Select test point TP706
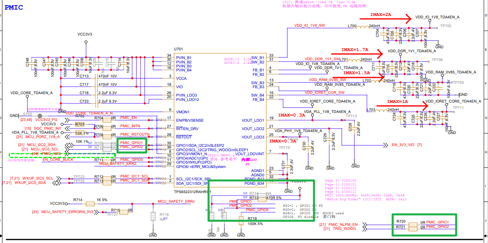This screenshot has height=243, width=488. pyautogui.click(x=437, y=59)
